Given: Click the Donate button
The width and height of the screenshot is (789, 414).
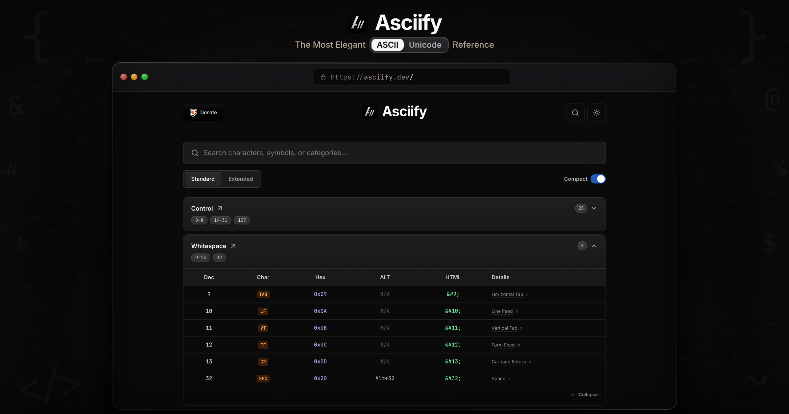Looking at the screenshot, I should click(203, 113).
